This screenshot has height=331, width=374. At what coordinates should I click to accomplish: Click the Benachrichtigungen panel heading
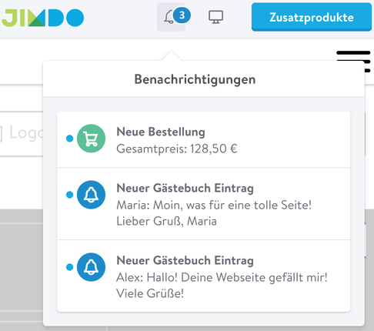pyautogui.click(x=195, y=79)
